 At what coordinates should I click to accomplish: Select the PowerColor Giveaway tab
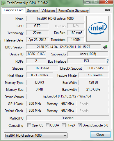[74, 11]
